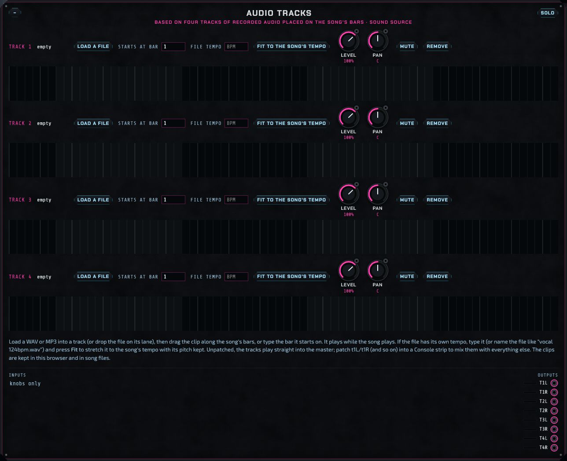The width and height of the screenshot is (567, 461).
Task: Click modulation dot on Track 2 Level knob
Action: [x=357, y=108]
